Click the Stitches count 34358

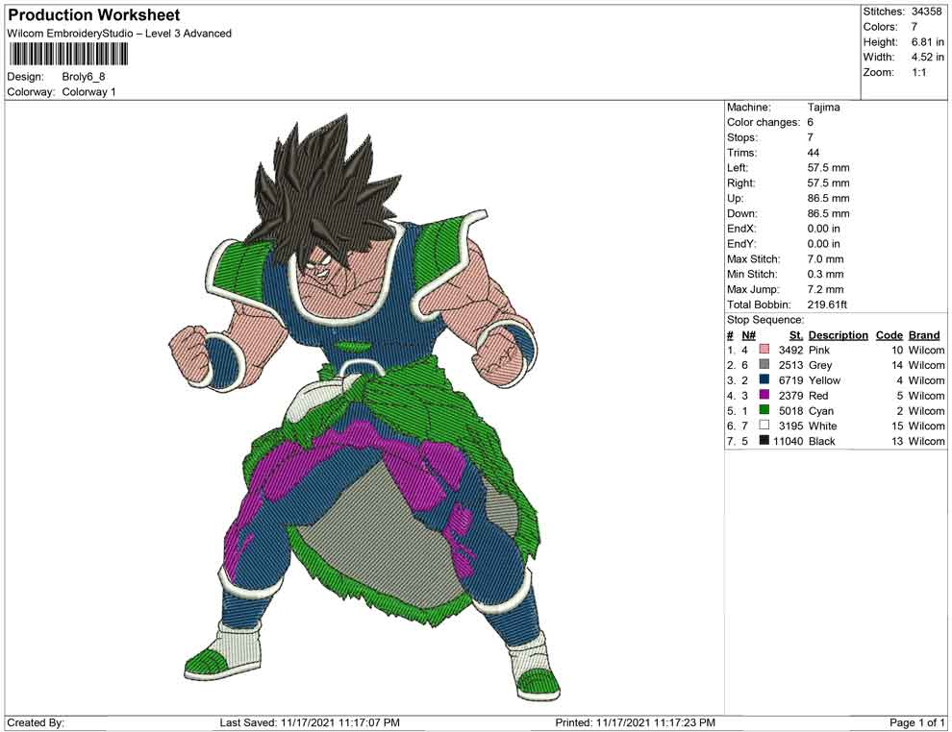928,12
